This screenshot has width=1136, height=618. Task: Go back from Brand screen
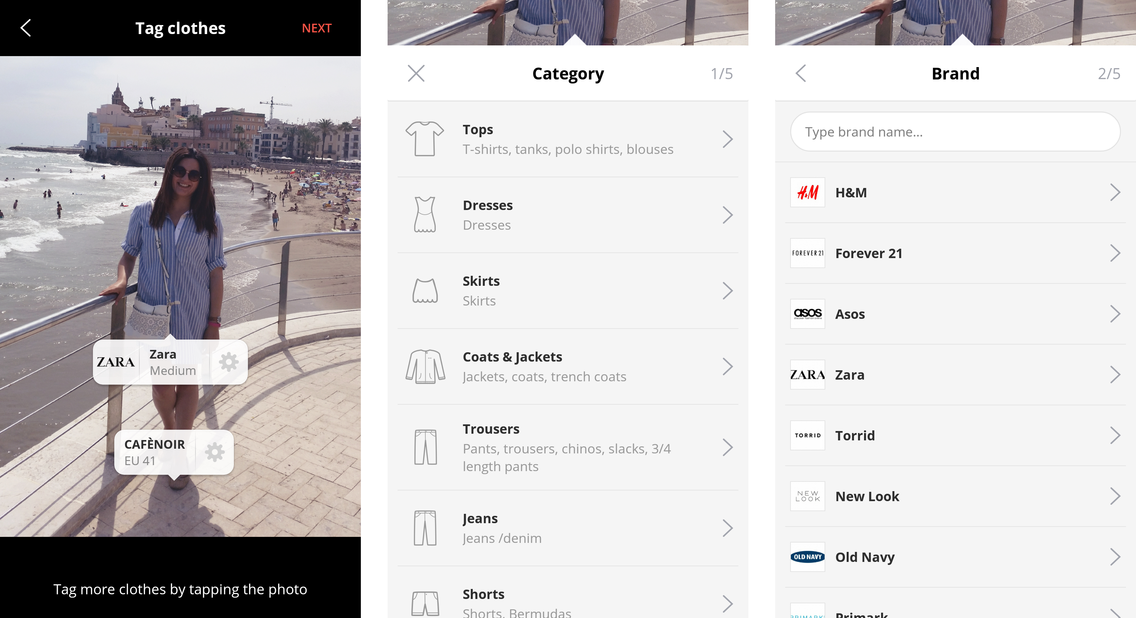(x=801, y=73)
